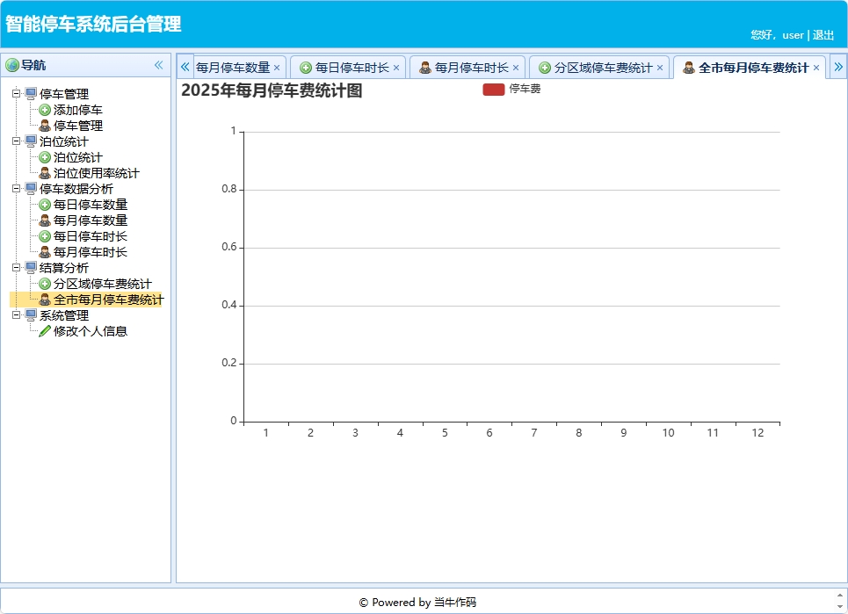848x614 pixels.
Task: Collapse the 停车数据分析 tree node
Action: coord(17,189)
